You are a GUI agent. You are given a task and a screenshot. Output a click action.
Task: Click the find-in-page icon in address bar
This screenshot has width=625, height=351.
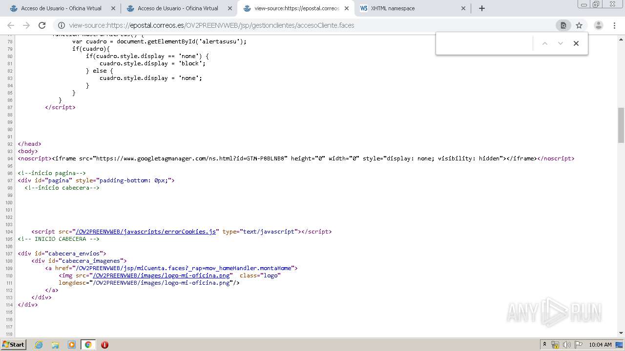pos(563,25)
